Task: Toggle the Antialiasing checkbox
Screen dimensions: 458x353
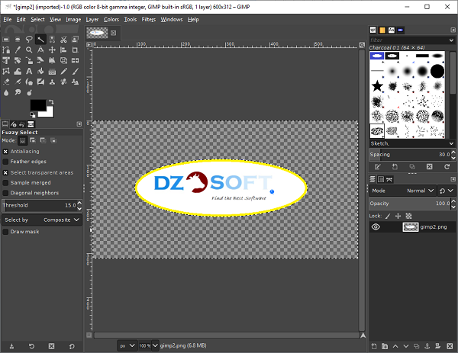Action: point(5,152)
